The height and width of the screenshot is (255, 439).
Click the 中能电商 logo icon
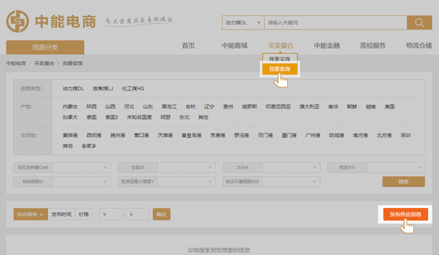tap(17, 21)
